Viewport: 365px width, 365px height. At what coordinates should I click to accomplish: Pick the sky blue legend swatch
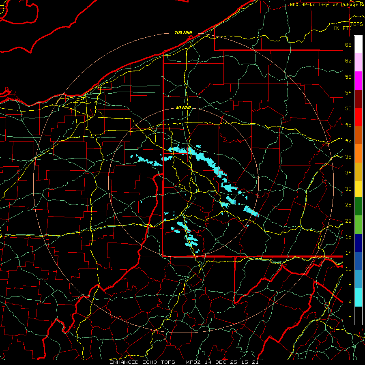pos(358,279)
